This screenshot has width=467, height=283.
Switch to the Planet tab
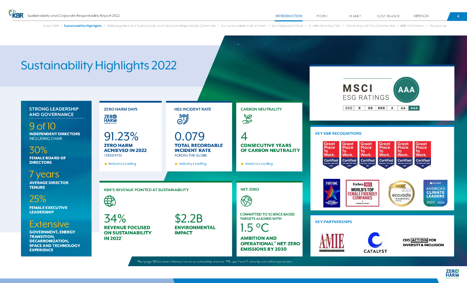pos(355,16)
